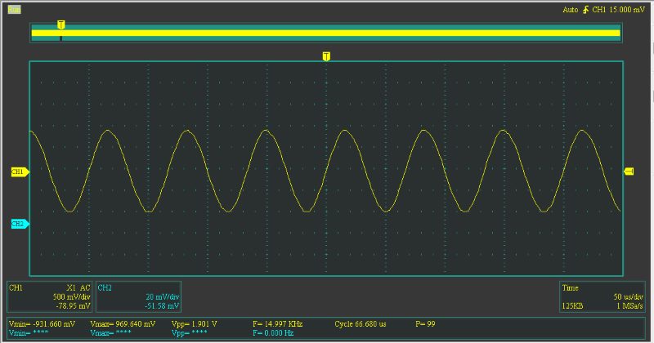Click the yellow-green waveform memory overview bar

[327, 33]
